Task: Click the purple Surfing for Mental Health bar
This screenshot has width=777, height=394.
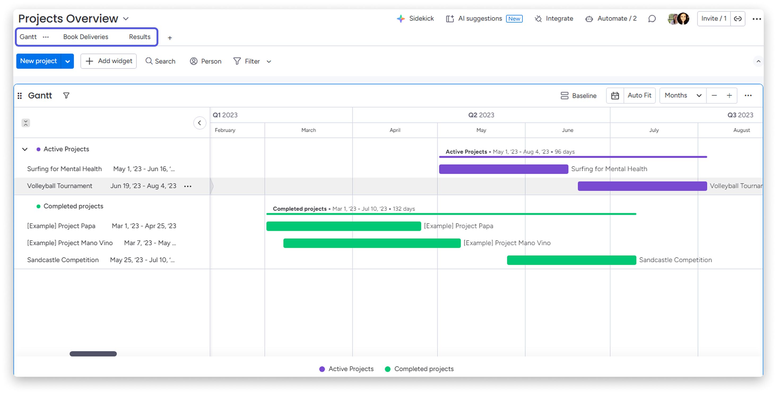Action: click(503, 169)
